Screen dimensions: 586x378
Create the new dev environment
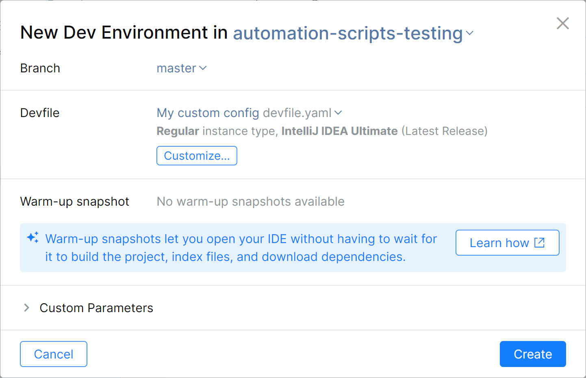pos(532,354)
